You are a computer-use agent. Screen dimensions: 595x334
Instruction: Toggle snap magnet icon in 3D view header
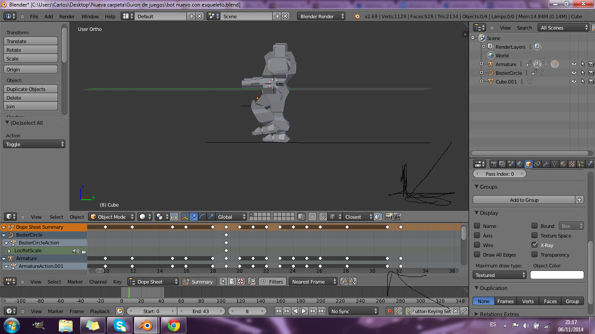[x=323, y=217]
